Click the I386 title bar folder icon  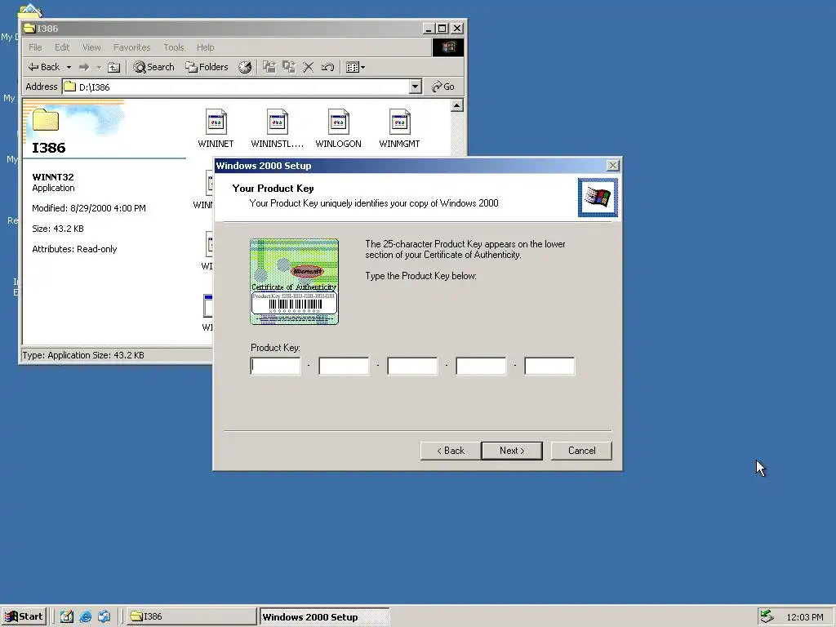click(30, 29)
